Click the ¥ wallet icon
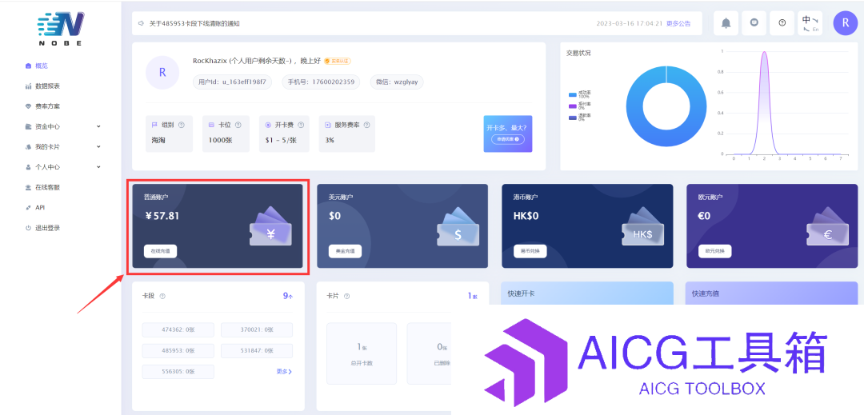 pos(270,227)
